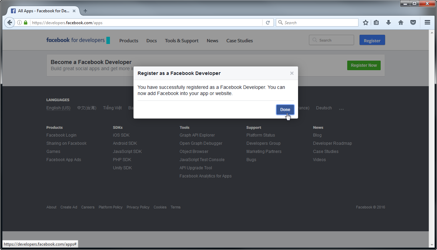This screenshot has height=250, width=437.
Task: Click the green padlock security icon
Action: (25, 23)
